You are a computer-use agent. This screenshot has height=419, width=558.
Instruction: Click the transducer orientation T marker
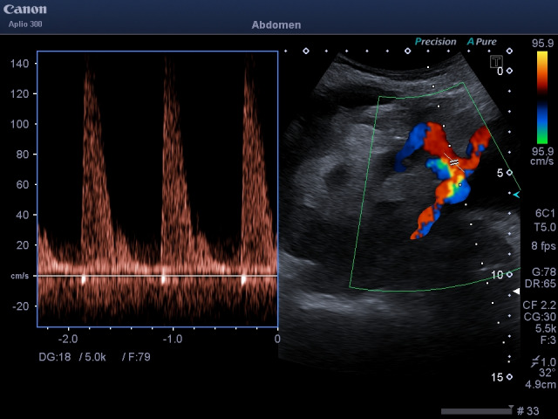(x=494, y=61)
